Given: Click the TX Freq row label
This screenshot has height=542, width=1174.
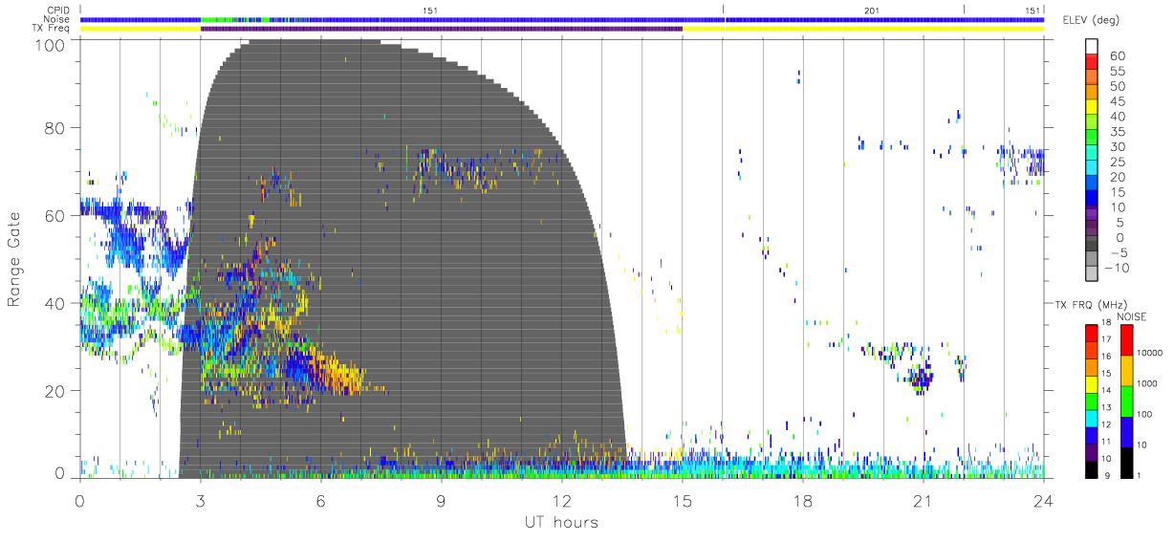Looking at the screenshot, I should coord(51,29).
